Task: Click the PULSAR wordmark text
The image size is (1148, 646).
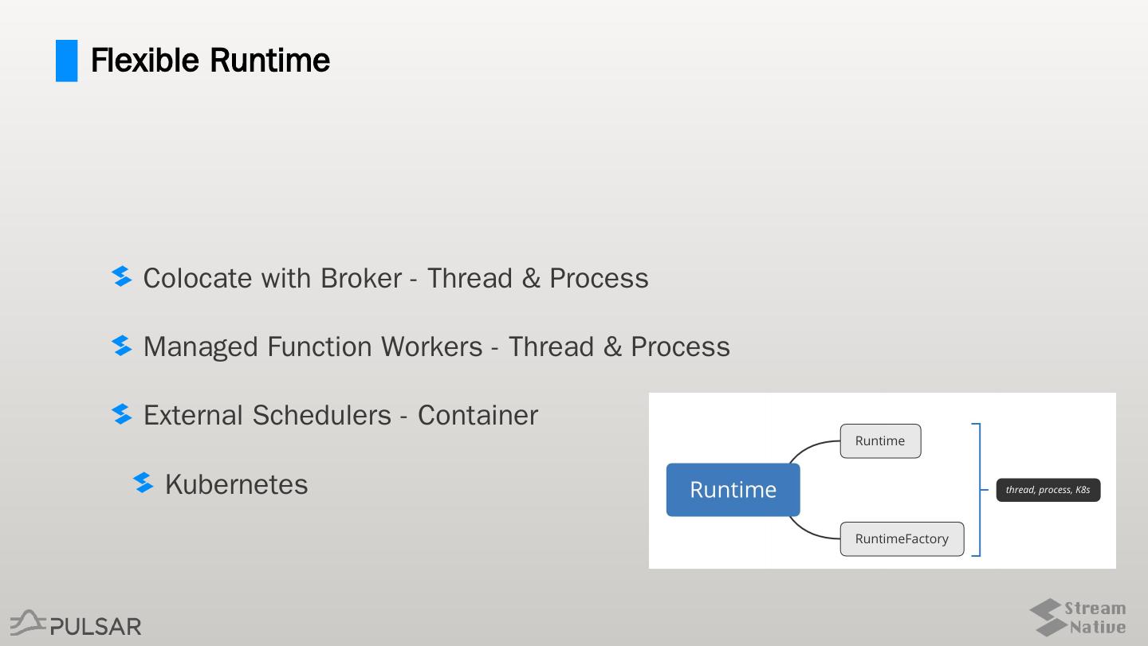Action: click(x=96, y=626)
